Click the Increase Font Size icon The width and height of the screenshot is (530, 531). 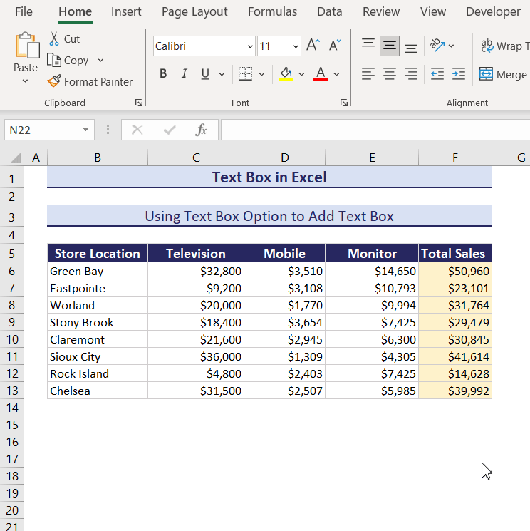[x=313, y=46]
